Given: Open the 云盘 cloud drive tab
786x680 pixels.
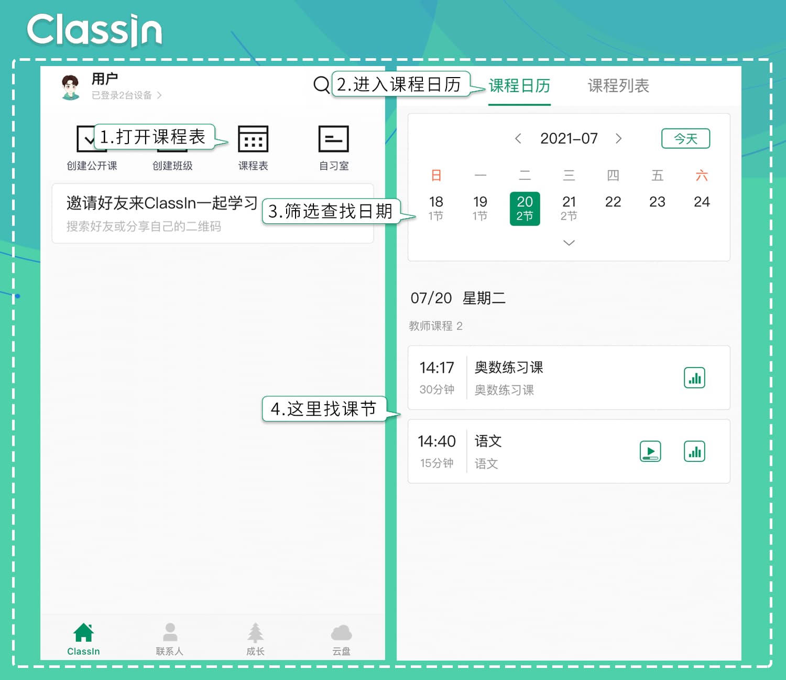Looking at the screenshot, I should (341, 639).
